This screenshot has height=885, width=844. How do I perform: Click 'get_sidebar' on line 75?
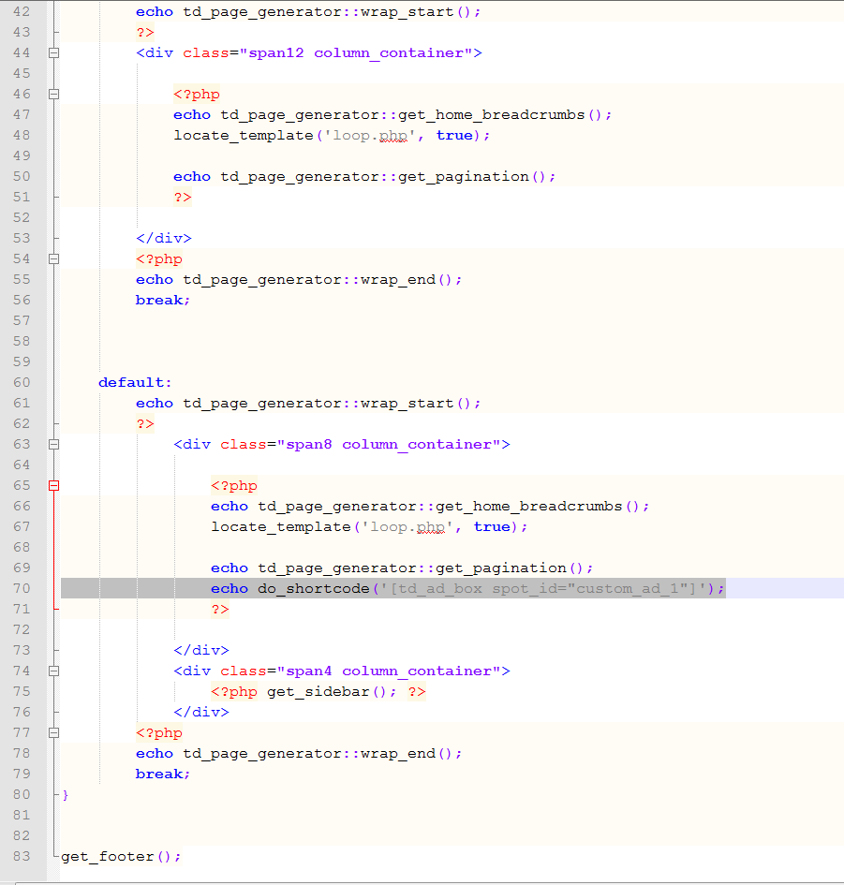[x=318, y=692]
